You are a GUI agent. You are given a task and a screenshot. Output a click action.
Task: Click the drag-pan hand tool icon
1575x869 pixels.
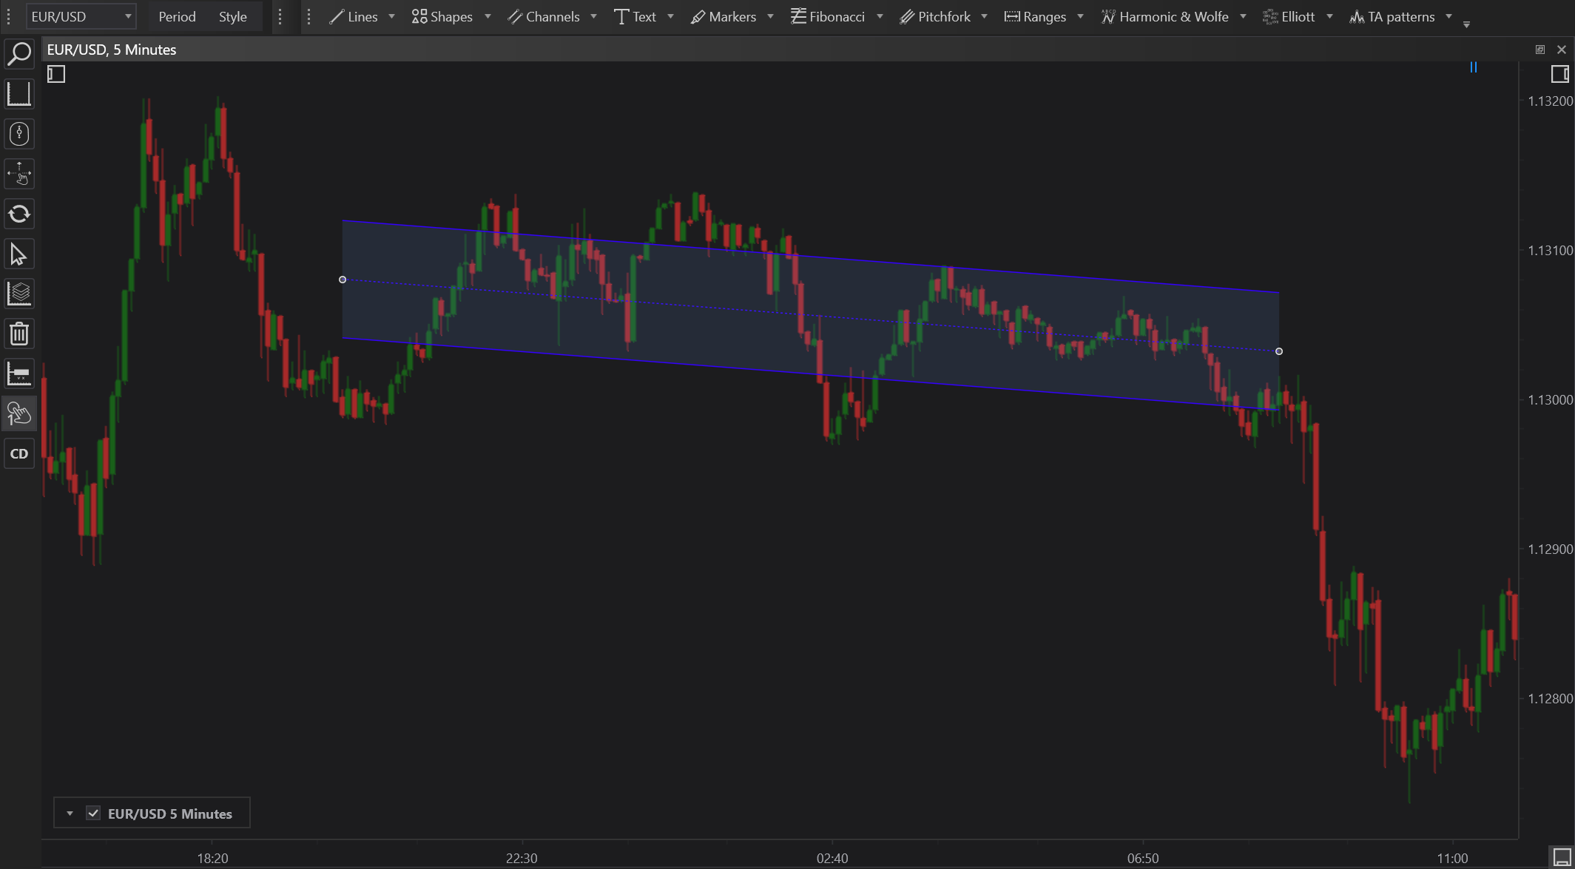point(19,175)
